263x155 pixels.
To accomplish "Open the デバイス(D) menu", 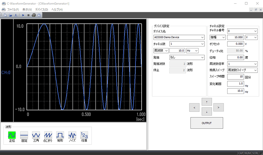I will 41,9.
